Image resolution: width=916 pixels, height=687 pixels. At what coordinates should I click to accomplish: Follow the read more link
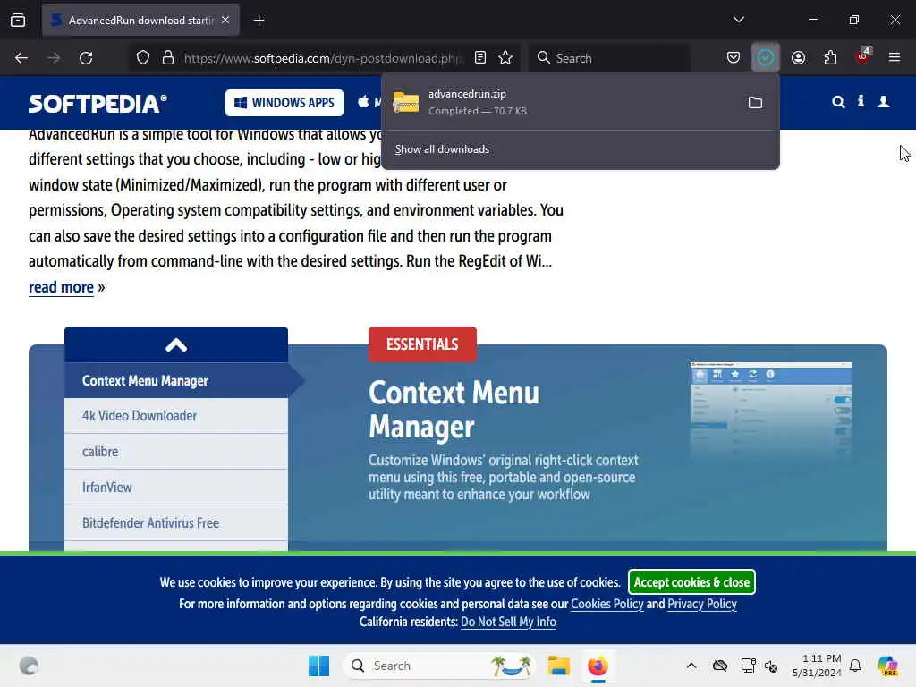click(62, 287)
